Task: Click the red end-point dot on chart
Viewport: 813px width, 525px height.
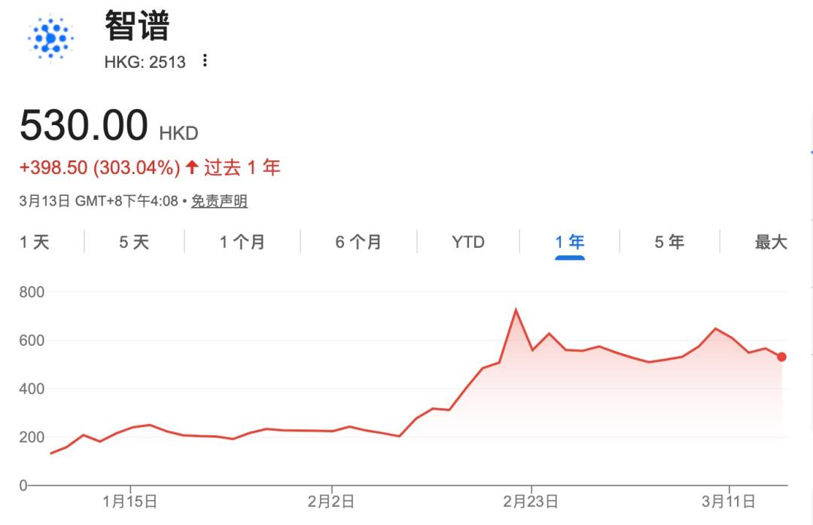Action: click(x=781, y=357)
